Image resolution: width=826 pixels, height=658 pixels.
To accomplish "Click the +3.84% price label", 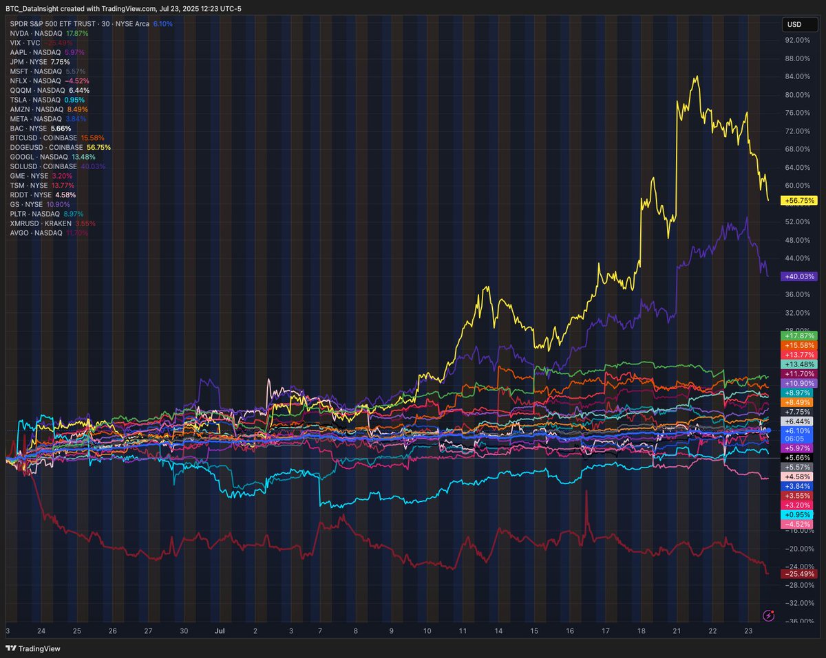I will (798, 486).
